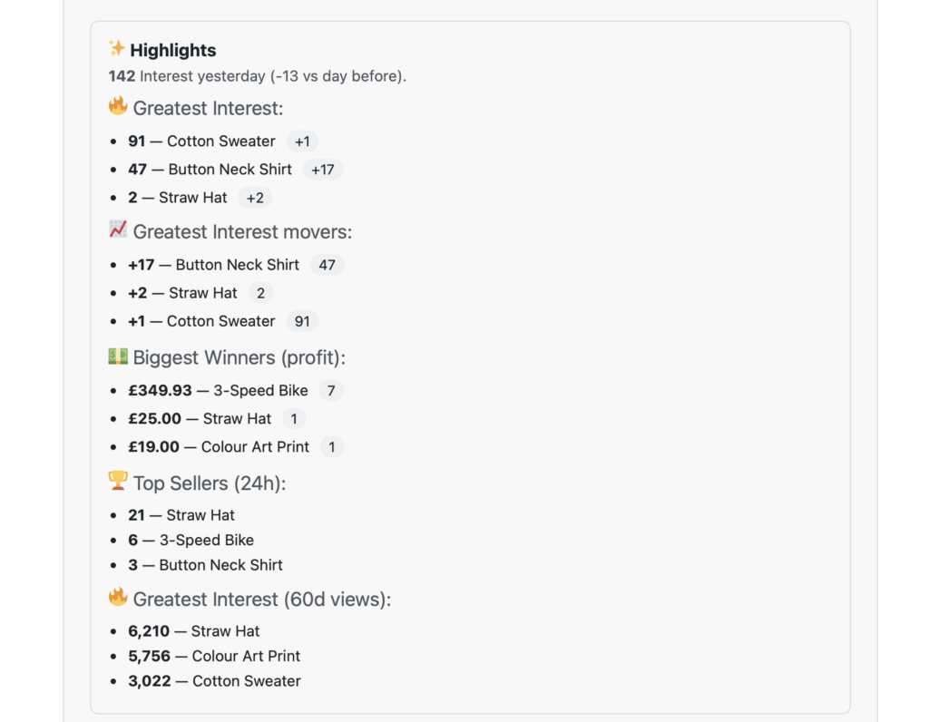The width and height of the screenshot is (929, 722).
Task: Click the 7 badge next to 3-Speed Bike
Action: coord(331,391)
